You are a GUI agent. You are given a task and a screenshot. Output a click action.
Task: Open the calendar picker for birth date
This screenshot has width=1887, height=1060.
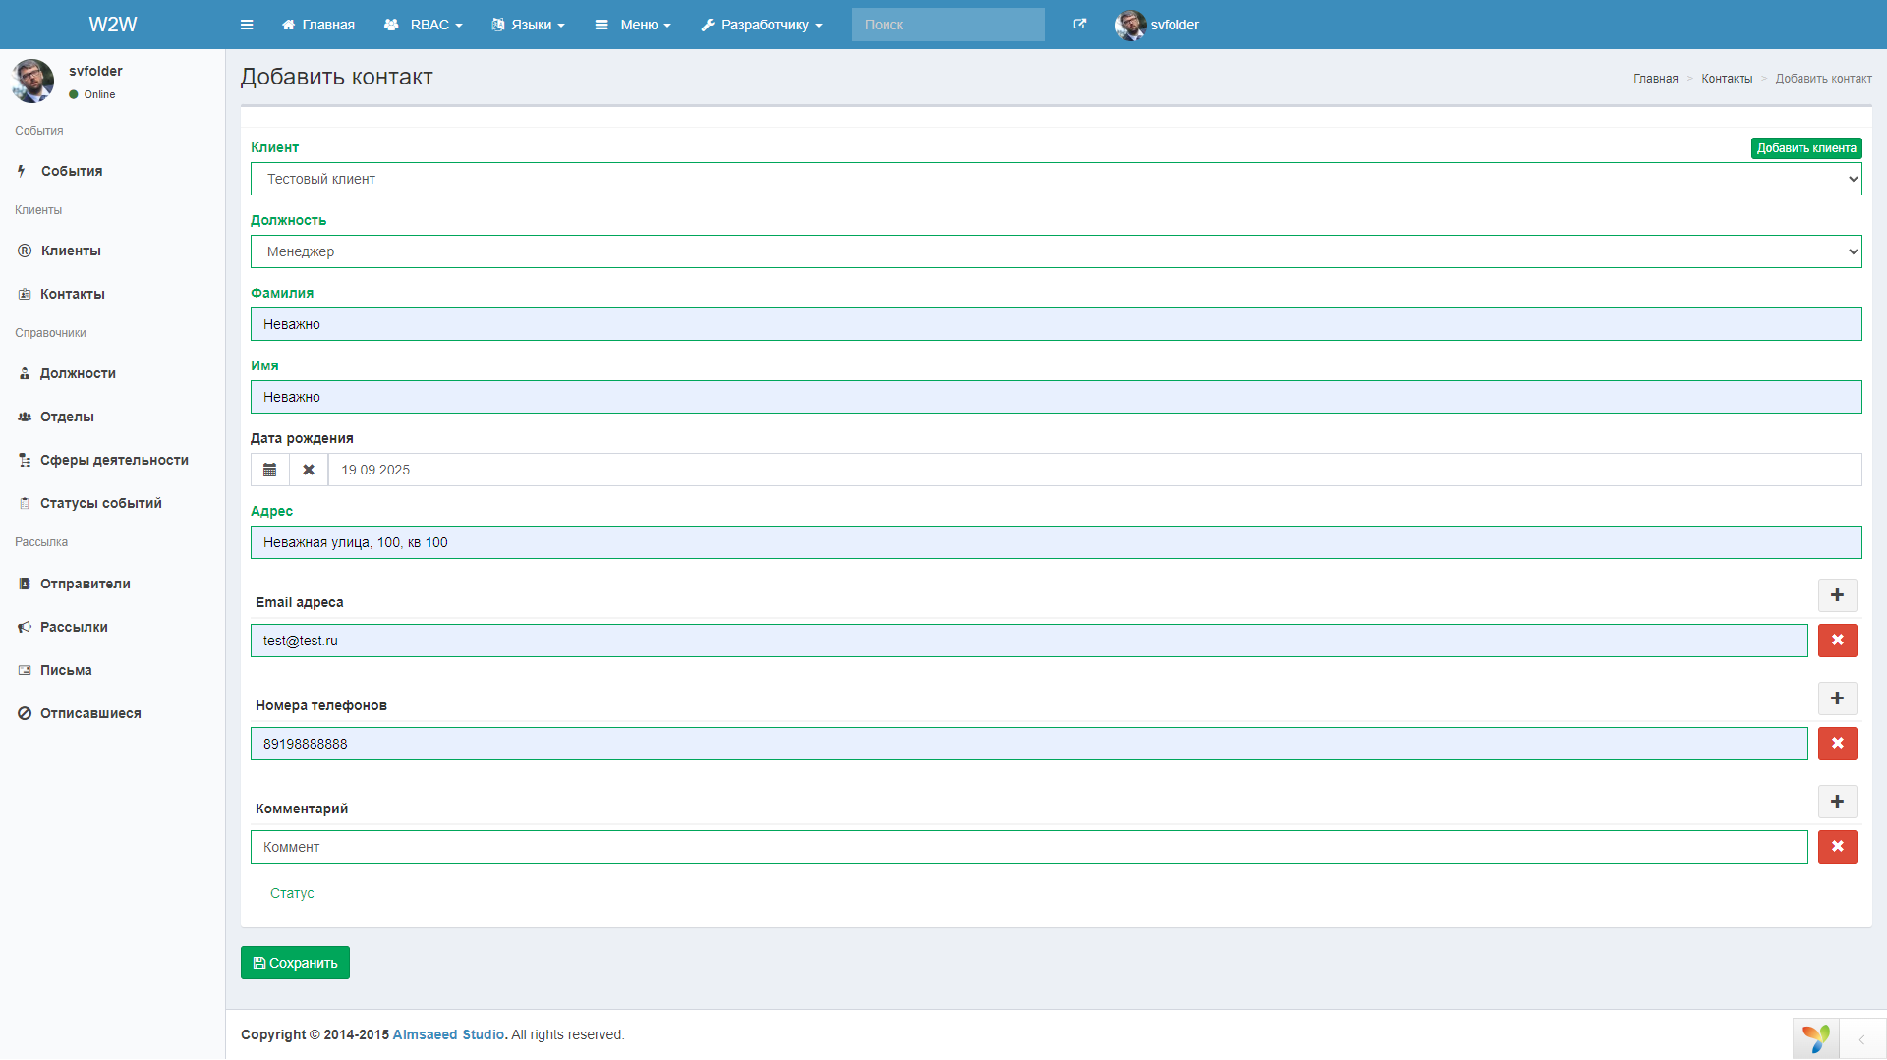point(270,470)
